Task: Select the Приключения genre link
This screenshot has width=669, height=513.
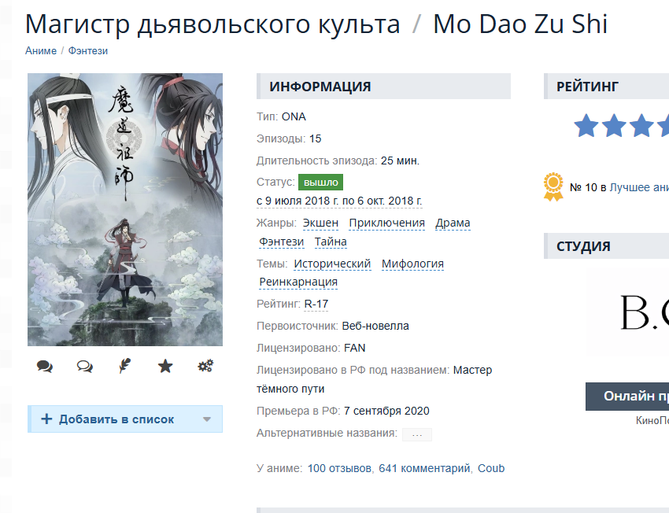Action: pyautogui.click(x=387, y=223)
